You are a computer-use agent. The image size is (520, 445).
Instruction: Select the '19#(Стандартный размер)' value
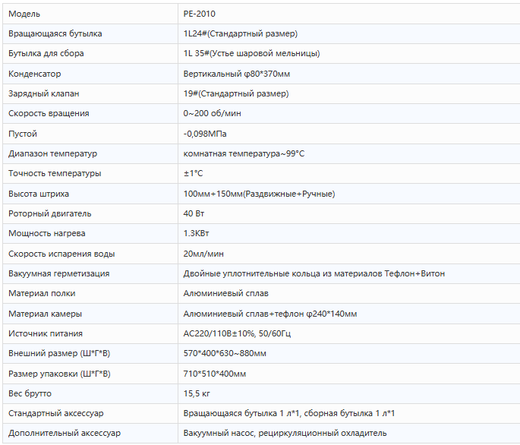point(236,93)
